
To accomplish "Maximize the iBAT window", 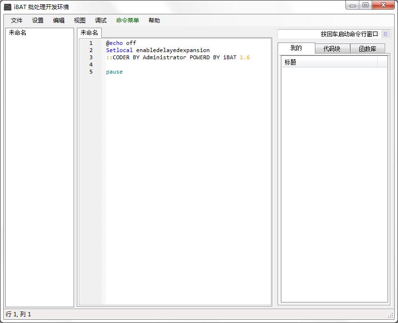I will click(366, 5).
